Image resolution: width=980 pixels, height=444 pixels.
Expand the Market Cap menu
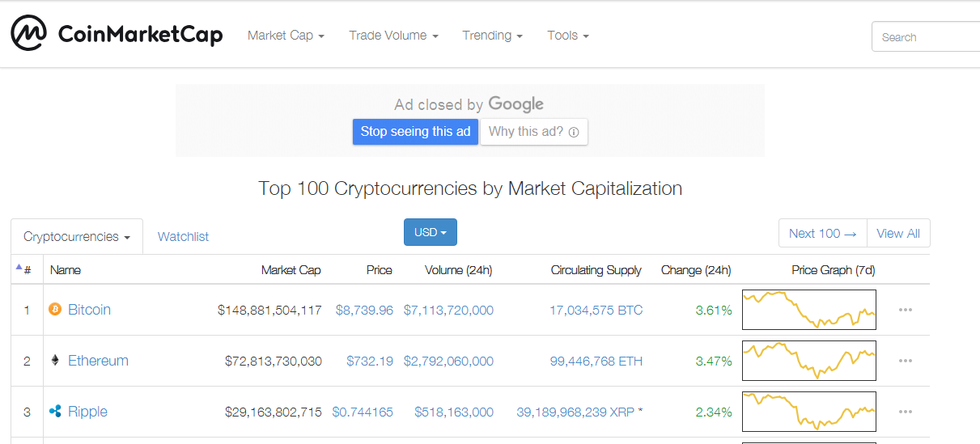[286, 36]
